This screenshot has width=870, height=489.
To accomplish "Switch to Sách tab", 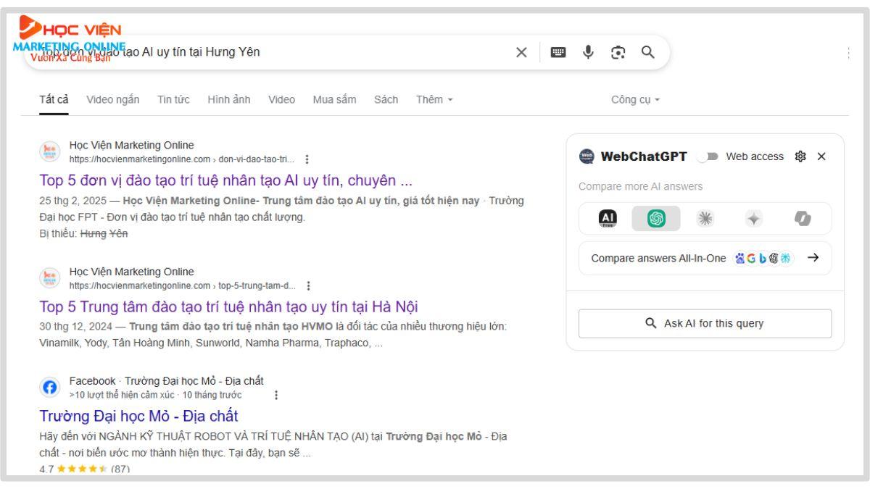I will pos(386,99).
